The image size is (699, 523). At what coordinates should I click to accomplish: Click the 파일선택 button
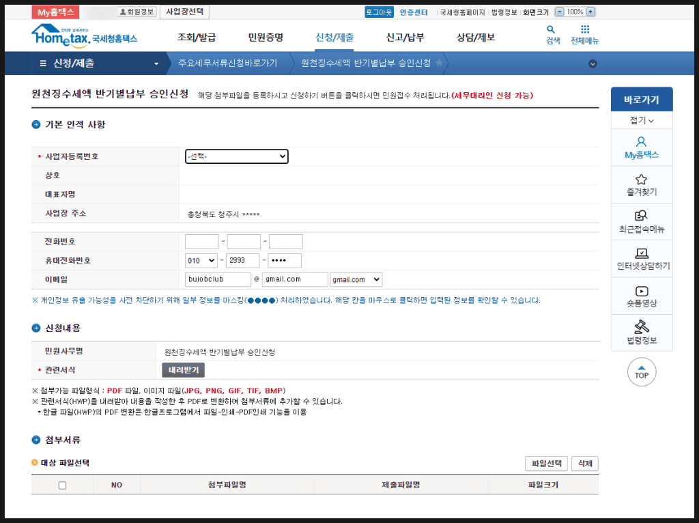[x=545, y=464]
